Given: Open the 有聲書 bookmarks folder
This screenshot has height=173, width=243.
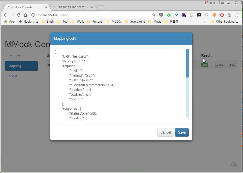Looking at the screenshot, I should 171,21.
